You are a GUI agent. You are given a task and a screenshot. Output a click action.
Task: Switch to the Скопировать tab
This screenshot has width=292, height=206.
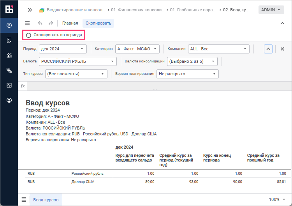pyautogui.click(x=98, y=23)
